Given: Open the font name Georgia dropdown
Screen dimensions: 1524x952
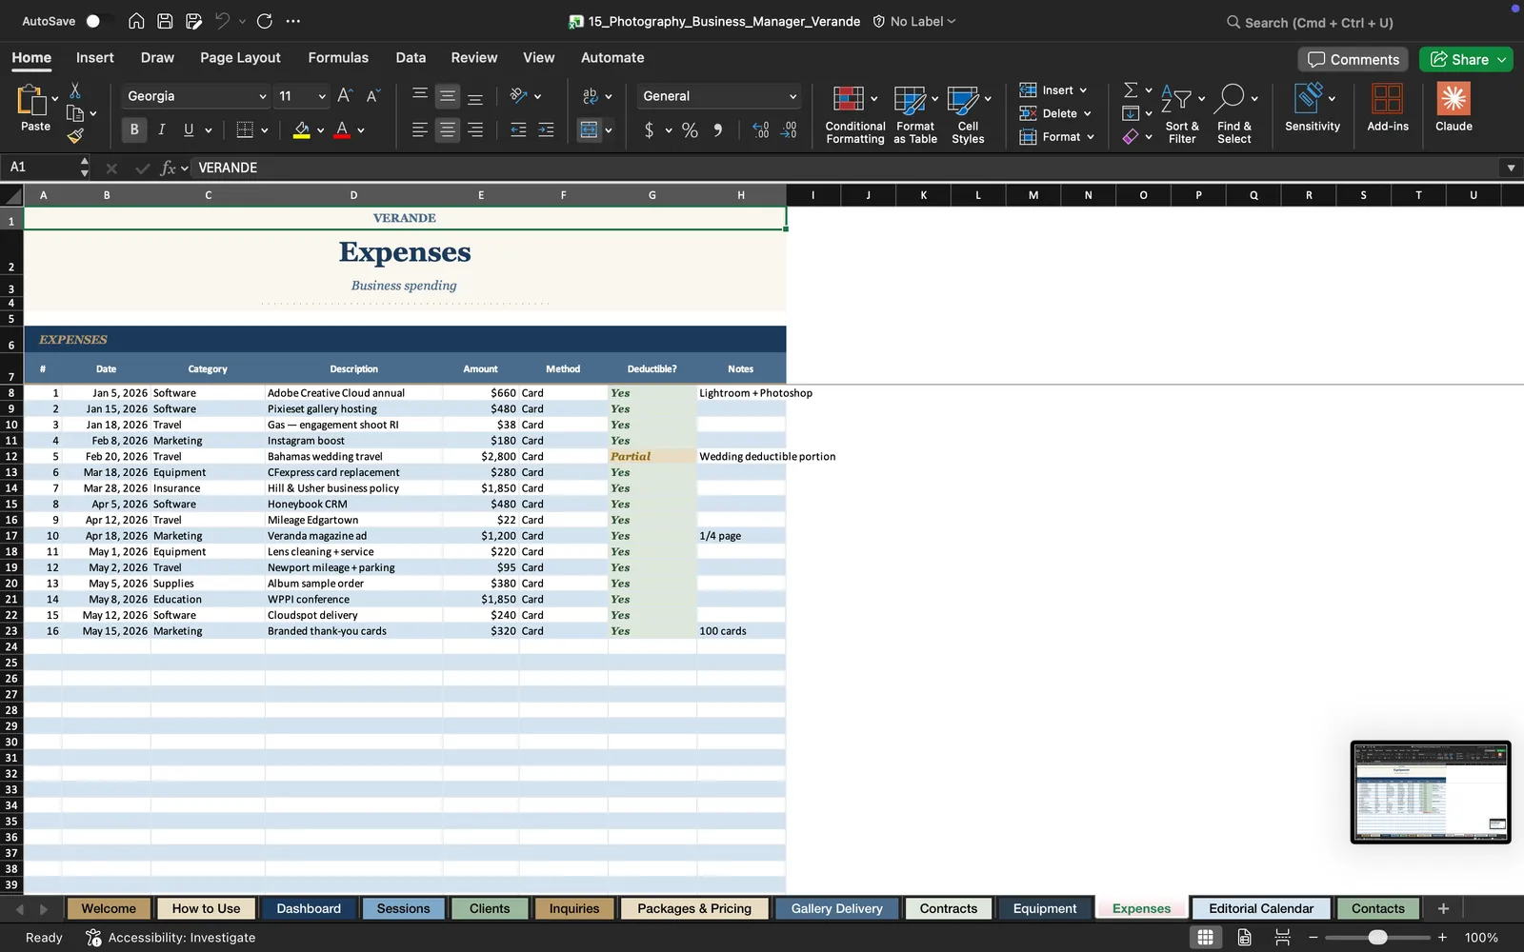Looking at the screenshot, I should (263, 96).
